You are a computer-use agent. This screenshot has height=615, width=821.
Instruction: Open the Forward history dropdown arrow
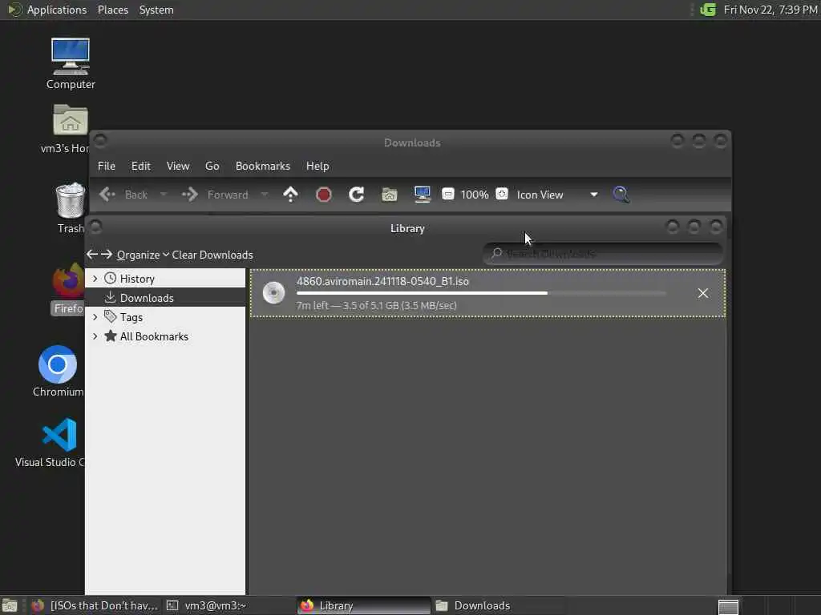click(x=265, y=195)
